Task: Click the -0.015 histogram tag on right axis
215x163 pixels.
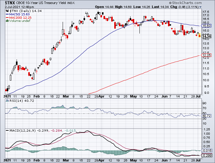Action: click(x=206, y=150)
